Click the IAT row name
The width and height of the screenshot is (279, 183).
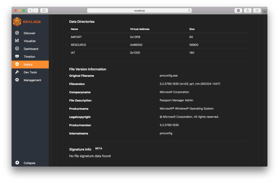(73, 52)
